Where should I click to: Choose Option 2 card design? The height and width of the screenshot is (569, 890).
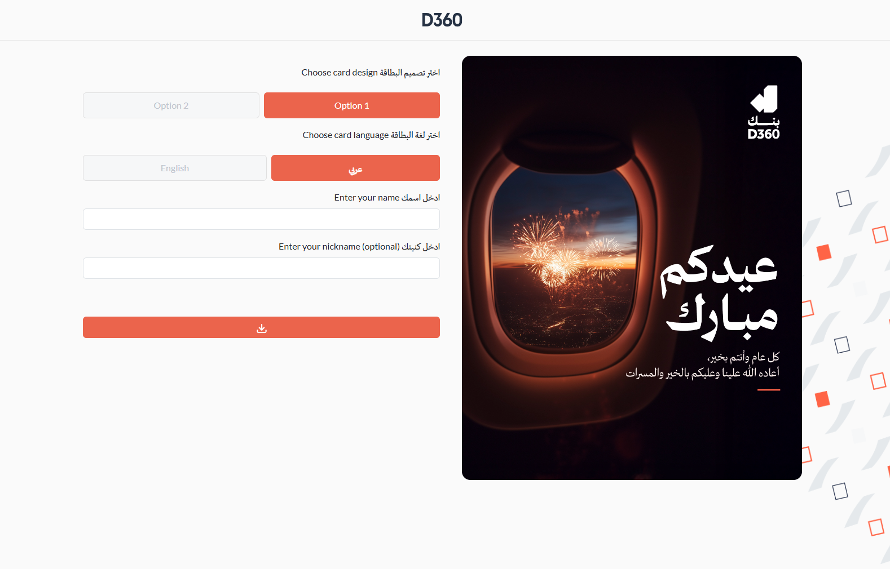click(171, 105)
